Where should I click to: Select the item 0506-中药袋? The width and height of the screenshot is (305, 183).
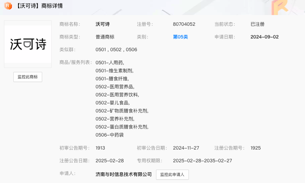109,135
